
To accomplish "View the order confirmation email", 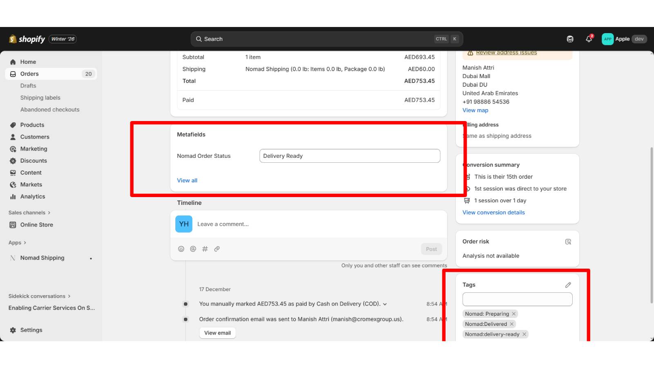I will tap(217, 333).
